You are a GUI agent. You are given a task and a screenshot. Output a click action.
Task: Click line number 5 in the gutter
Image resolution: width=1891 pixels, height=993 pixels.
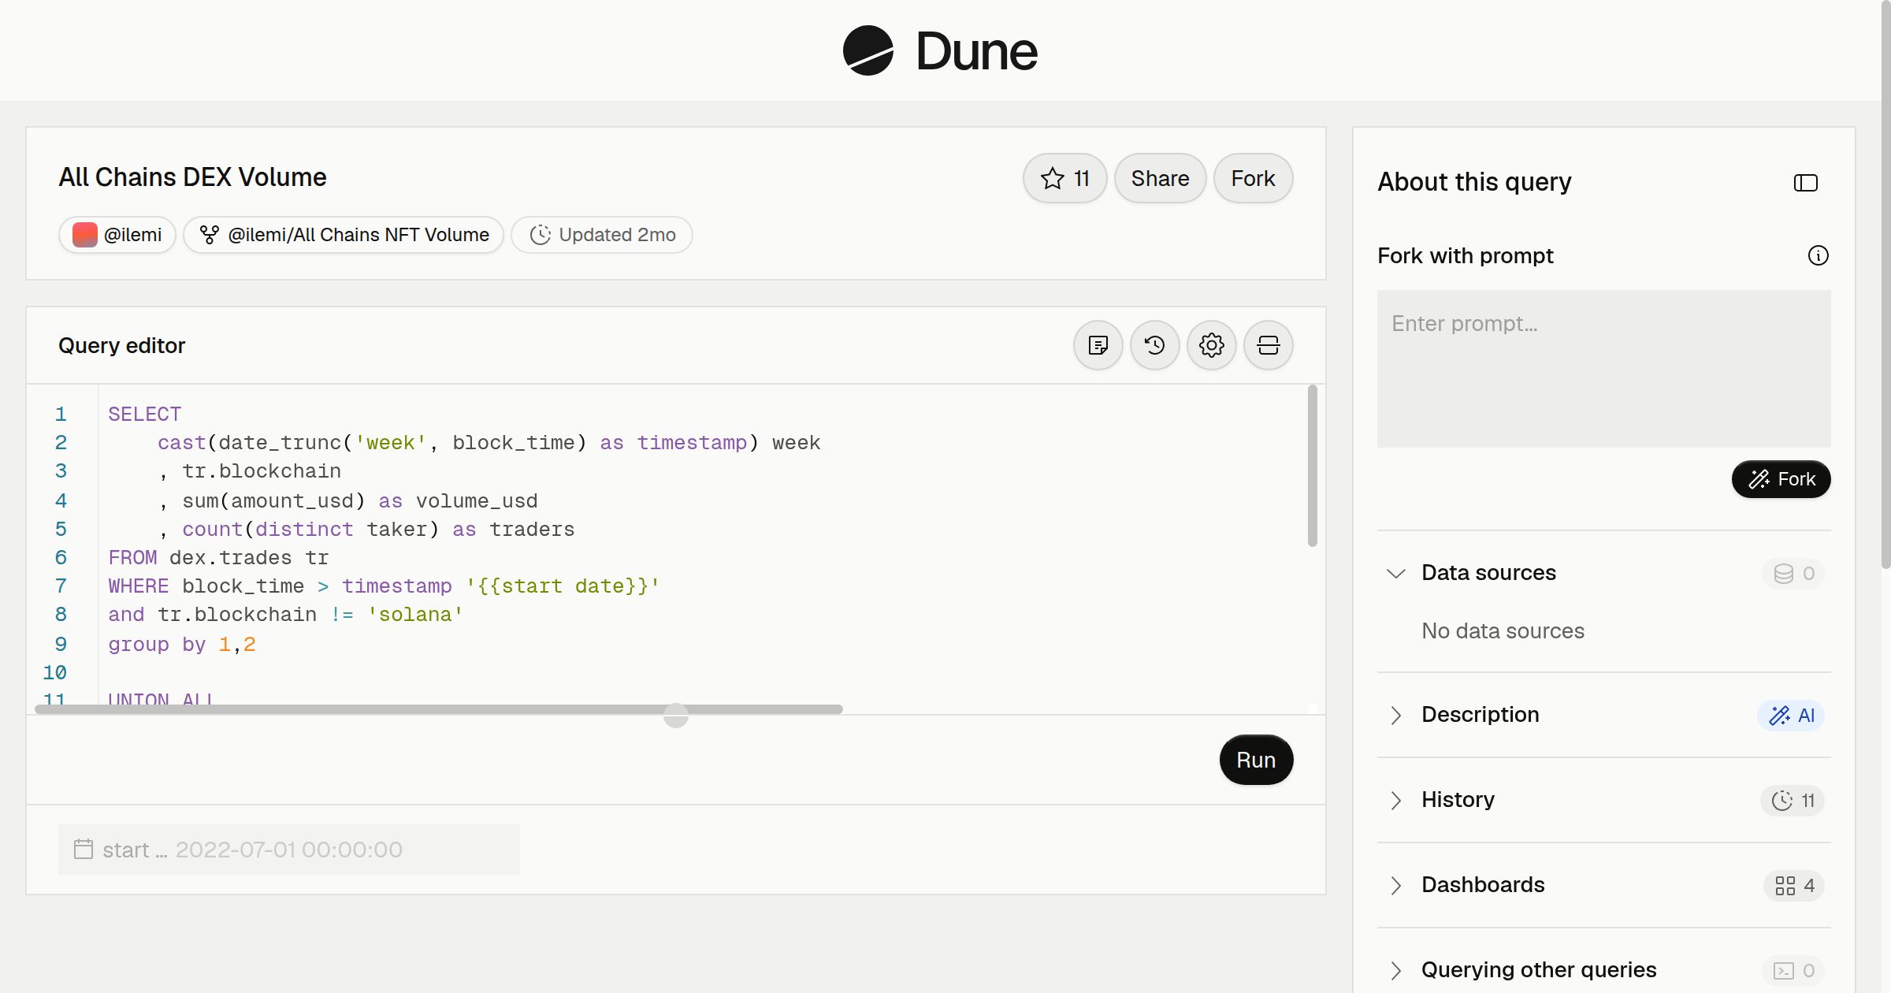(x=61, y=529)
